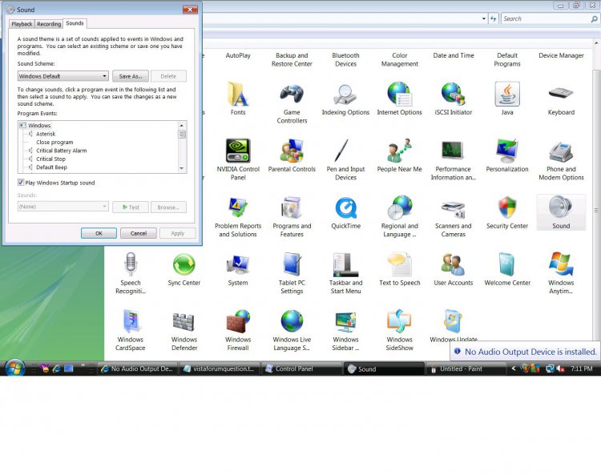
Task: Open the Sound Scheme dropdown
Action: coord(63,76)
